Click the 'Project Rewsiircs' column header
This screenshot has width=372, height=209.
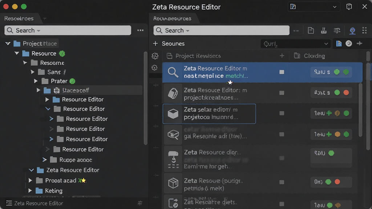[x=198, y=56]
